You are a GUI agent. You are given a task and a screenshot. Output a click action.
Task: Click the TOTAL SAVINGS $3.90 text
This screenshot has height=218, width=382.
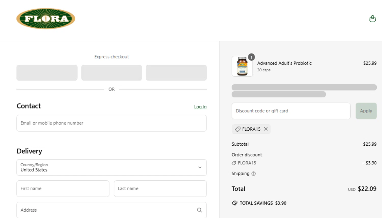263,203
